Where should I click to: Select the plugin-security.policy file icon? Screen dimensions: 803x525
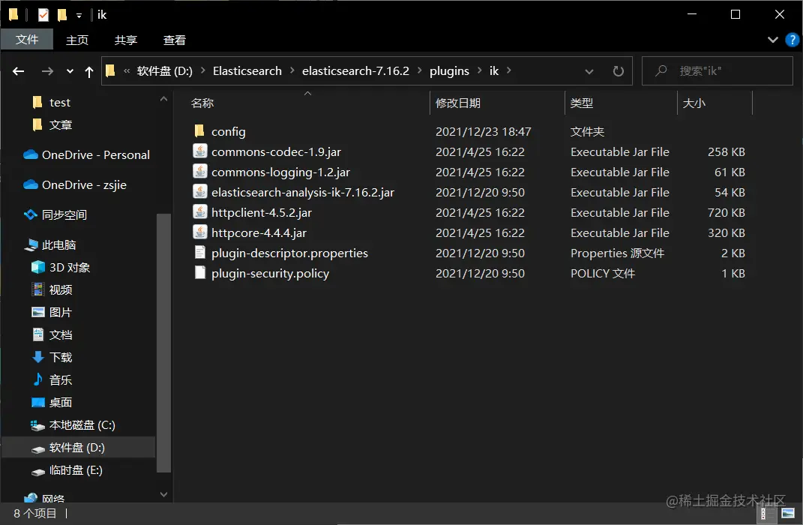[199, 272]
